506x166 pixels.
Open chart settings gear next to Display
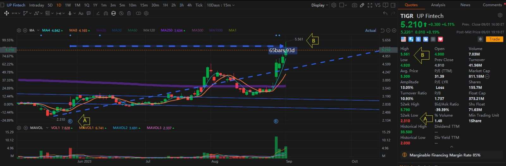pyautogui.click(x=334, y=5)
